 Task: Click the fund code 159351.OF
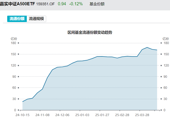tap(45, 4)
